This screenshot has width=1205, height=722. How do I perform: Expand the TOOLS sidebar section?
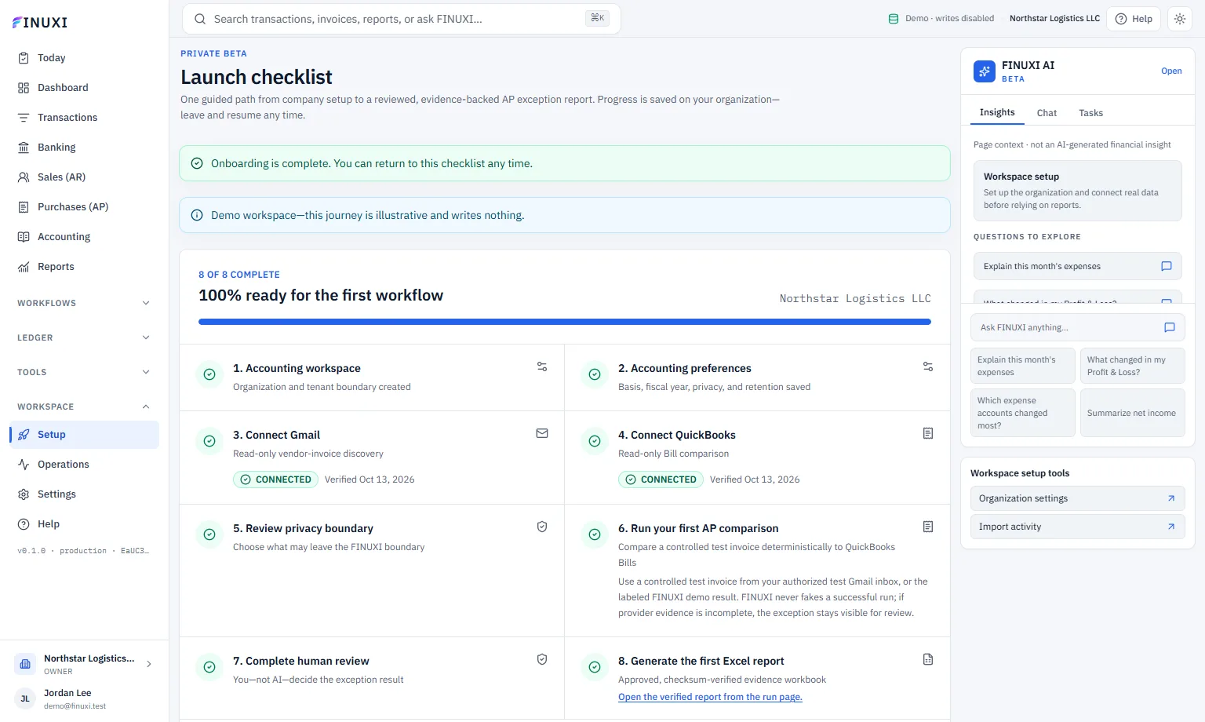pos(84,372)
